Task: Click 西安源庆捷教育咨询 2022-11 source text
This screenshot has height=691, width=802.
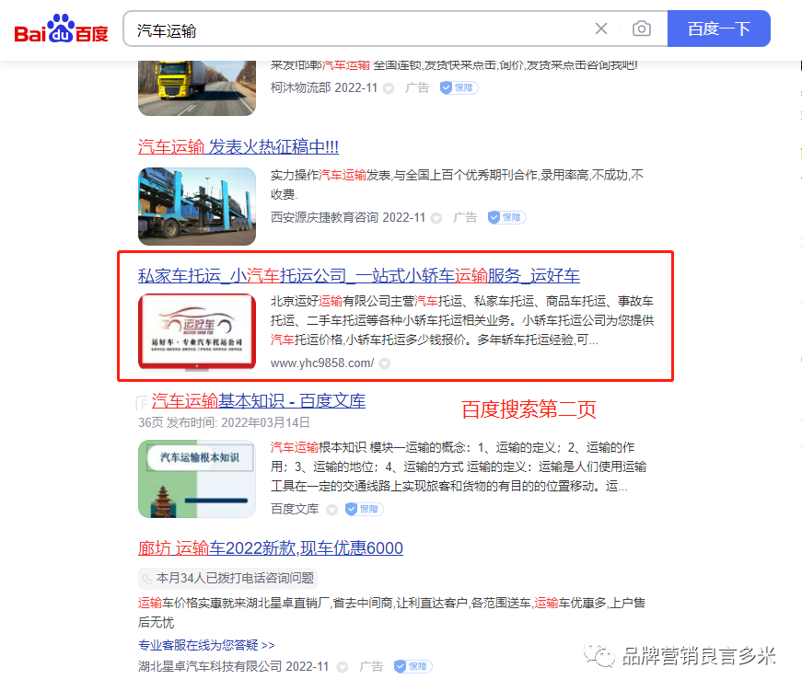Action: [x=348, y=218]
